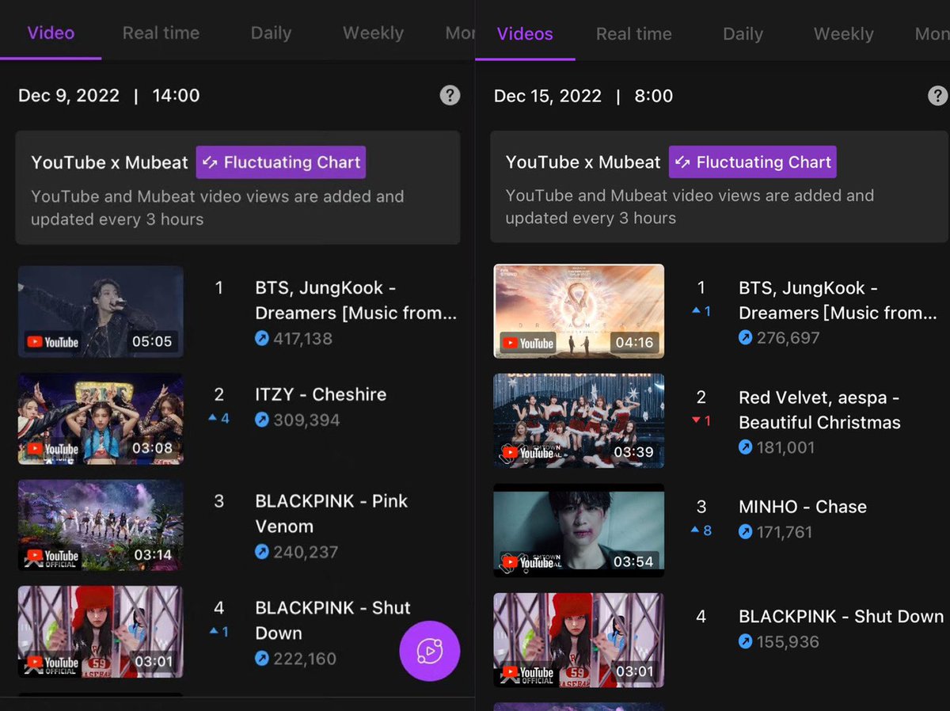Click blue views arrow icon next to 171,761
Image resolution: width=950 pixels, height=711 pixels.
pos(745,532)
